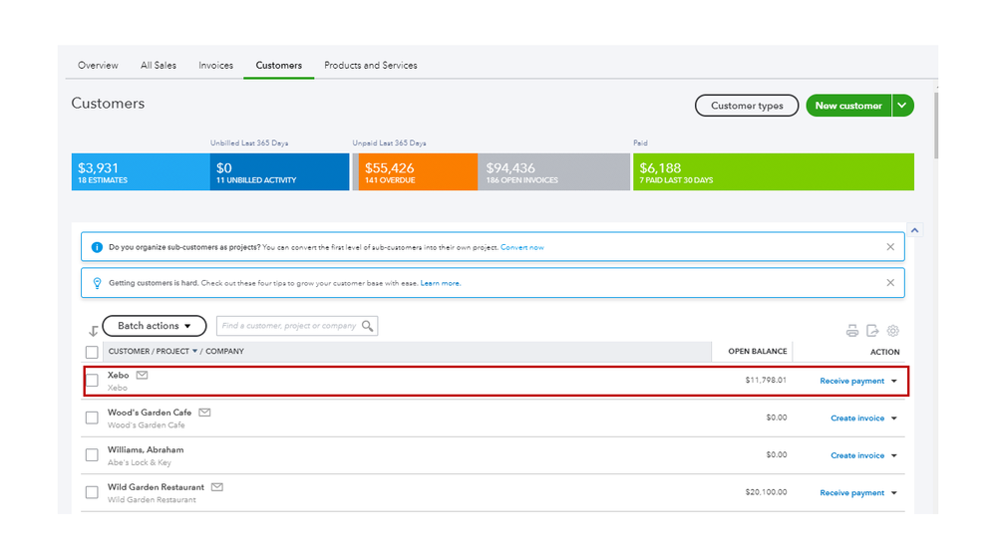Click the Convert now link
The width and height of the screenshot is (996, 560).
522,247
